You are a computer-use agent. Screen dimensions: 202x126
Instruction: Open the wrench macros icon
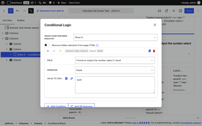[x=72, y=78]
